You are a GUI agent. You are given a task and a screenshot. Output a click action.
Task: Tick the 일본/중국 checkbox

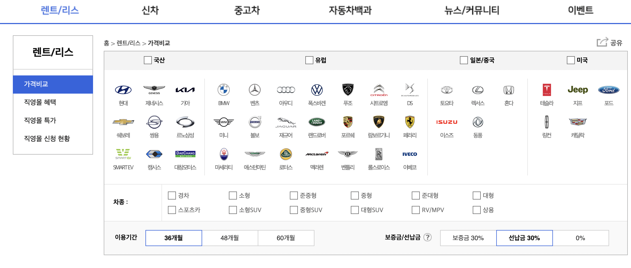pos(464,60)
